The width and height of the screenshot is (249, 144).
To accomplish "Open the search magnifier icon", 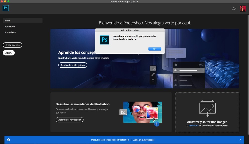I will [234, 8].
